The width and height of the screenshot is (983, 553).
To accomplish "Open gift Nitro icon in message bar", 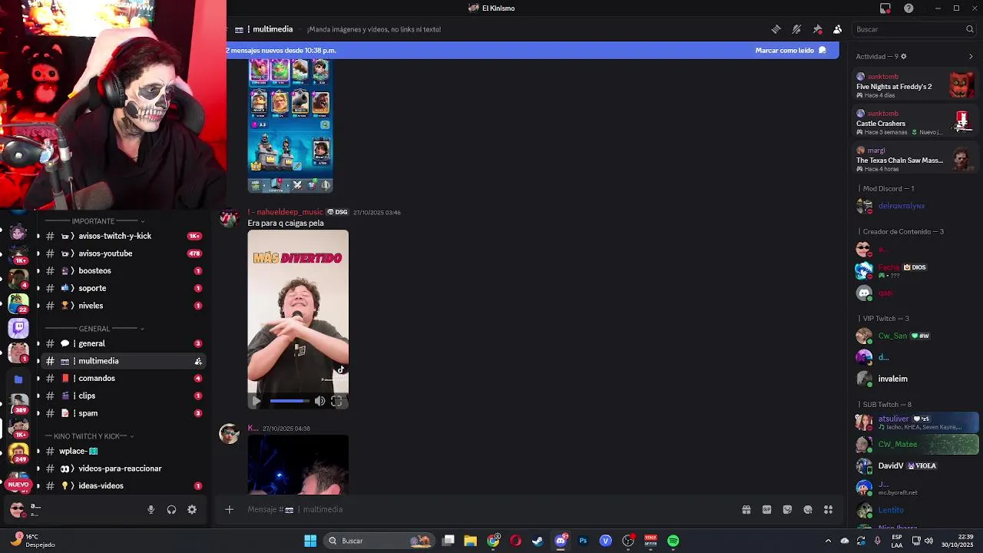I will (746, 509).
